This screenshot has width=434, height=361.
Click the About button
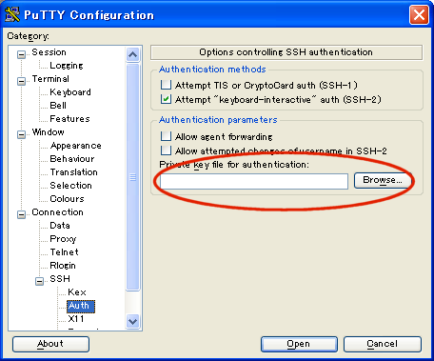coord(50,344)
